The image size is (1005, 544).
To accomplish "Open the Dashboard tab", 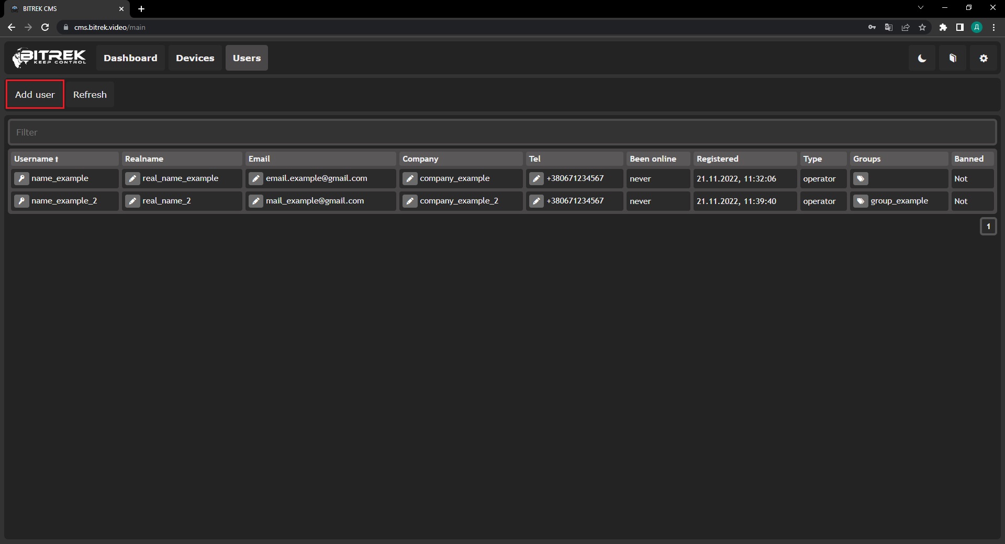I will (130, 58).
